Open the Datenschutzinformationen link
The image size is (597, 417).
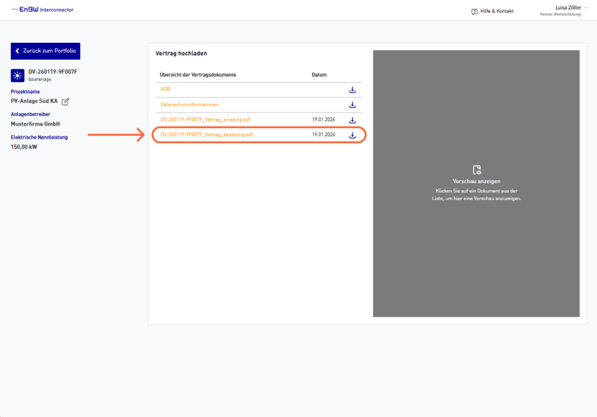point(189,104)
